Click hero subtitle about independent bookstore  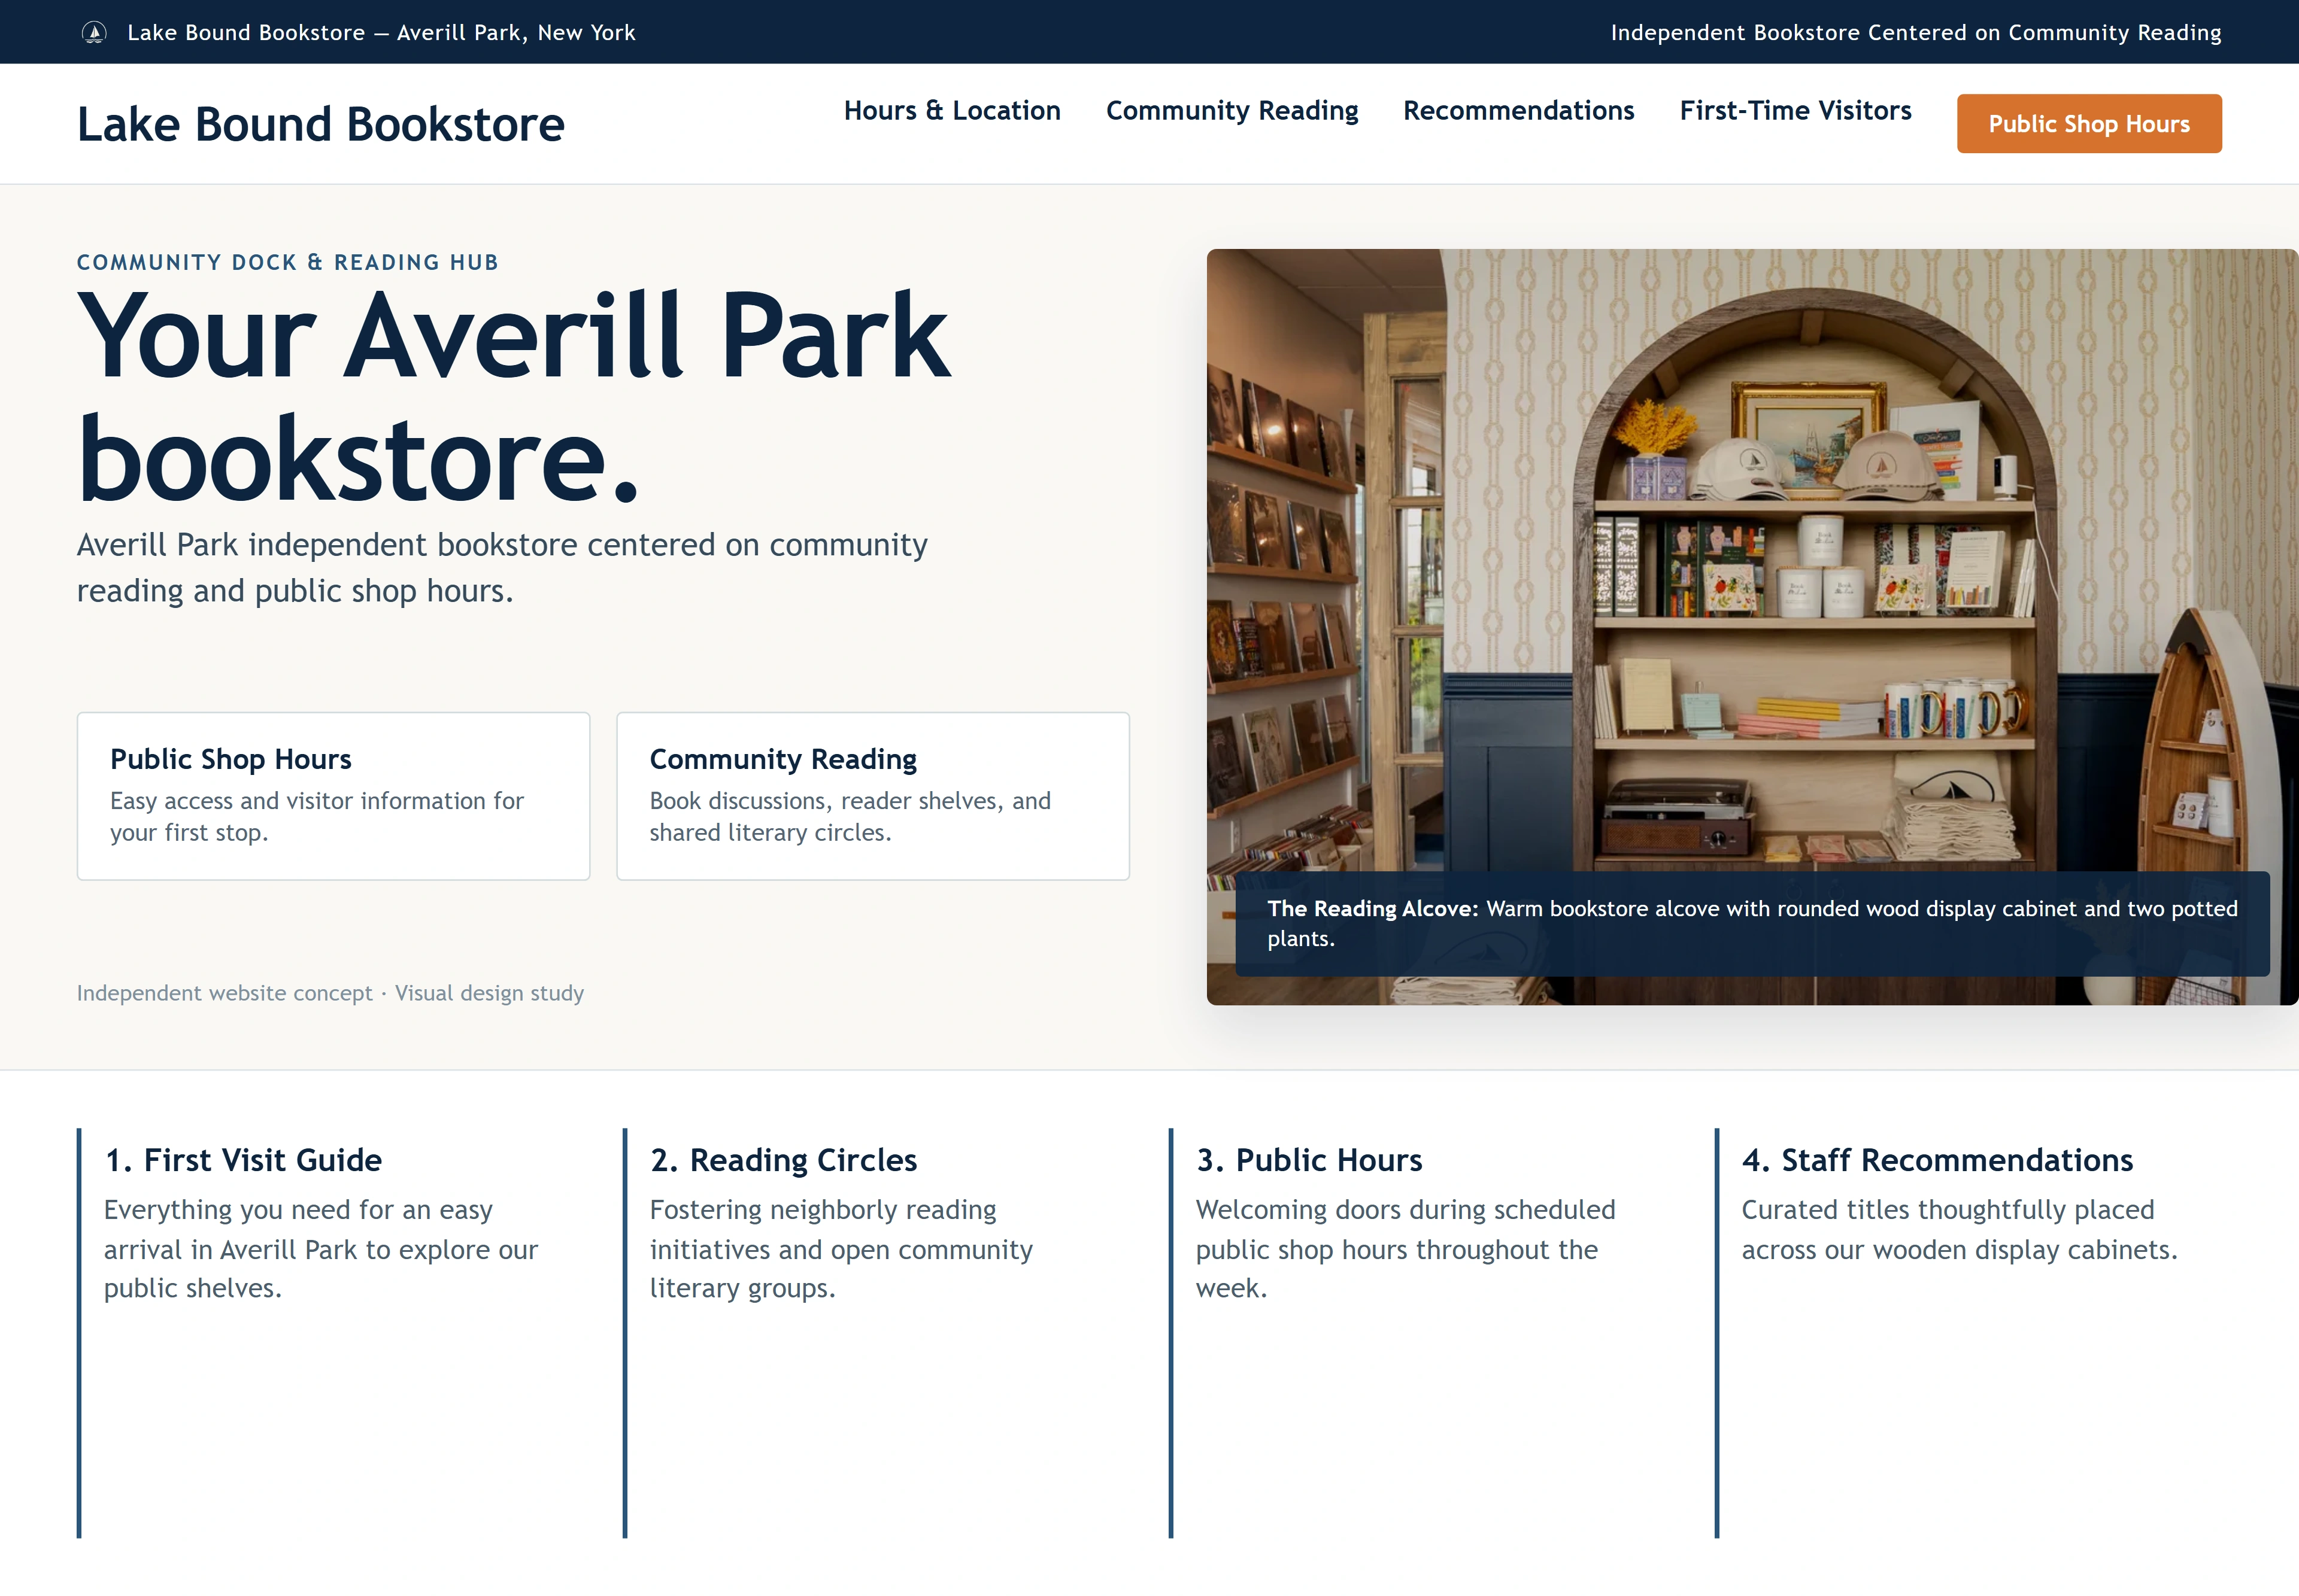pos(502,568)
